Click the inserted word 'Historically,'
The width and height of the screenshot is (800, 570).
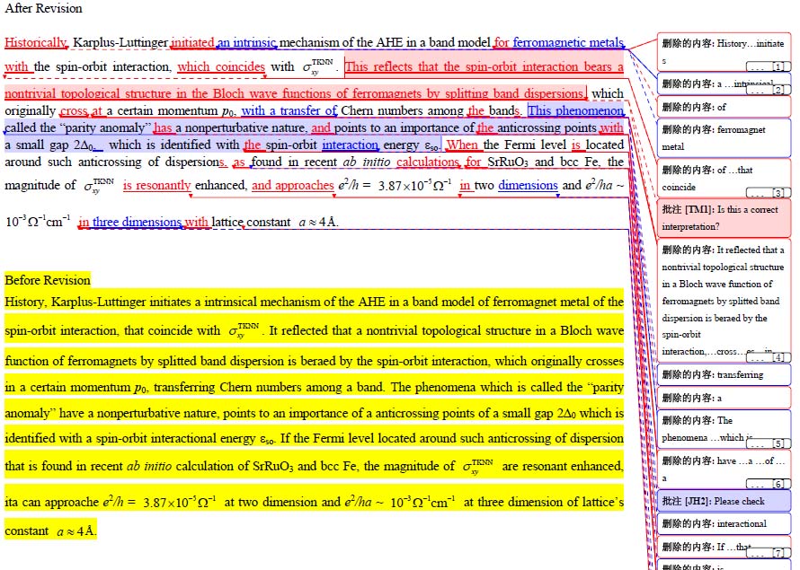pos(36,42)
